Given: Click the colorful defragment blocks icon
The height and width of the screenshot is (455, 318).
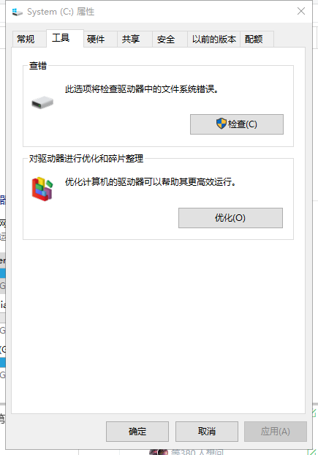Looking at the screenshot, I should pyautogui.click(x=42, y=189).
